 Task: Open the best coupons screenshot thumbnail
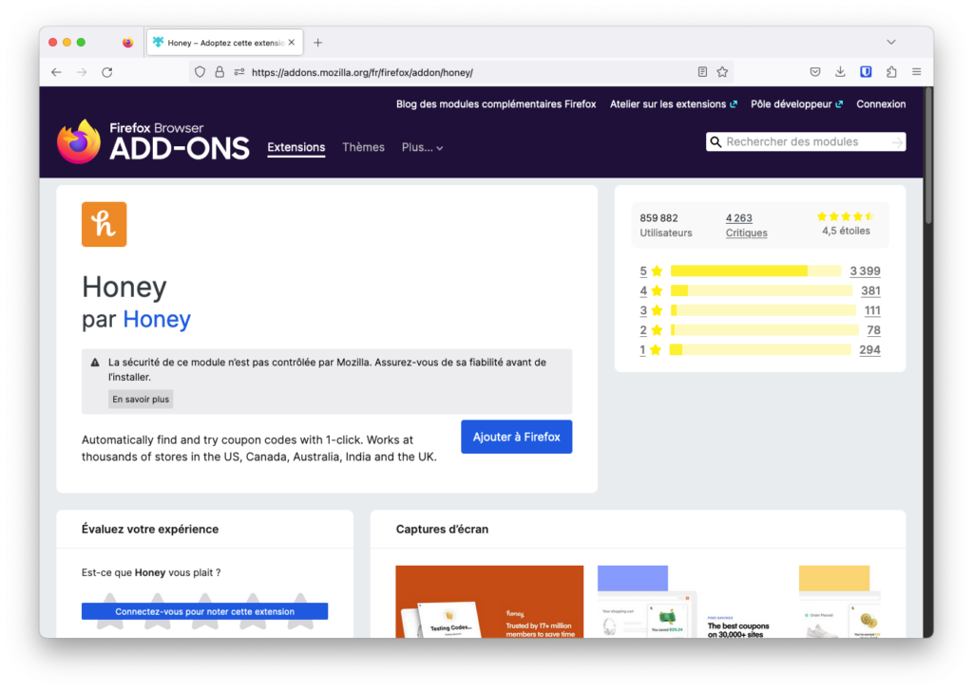[x=690, y=602]
